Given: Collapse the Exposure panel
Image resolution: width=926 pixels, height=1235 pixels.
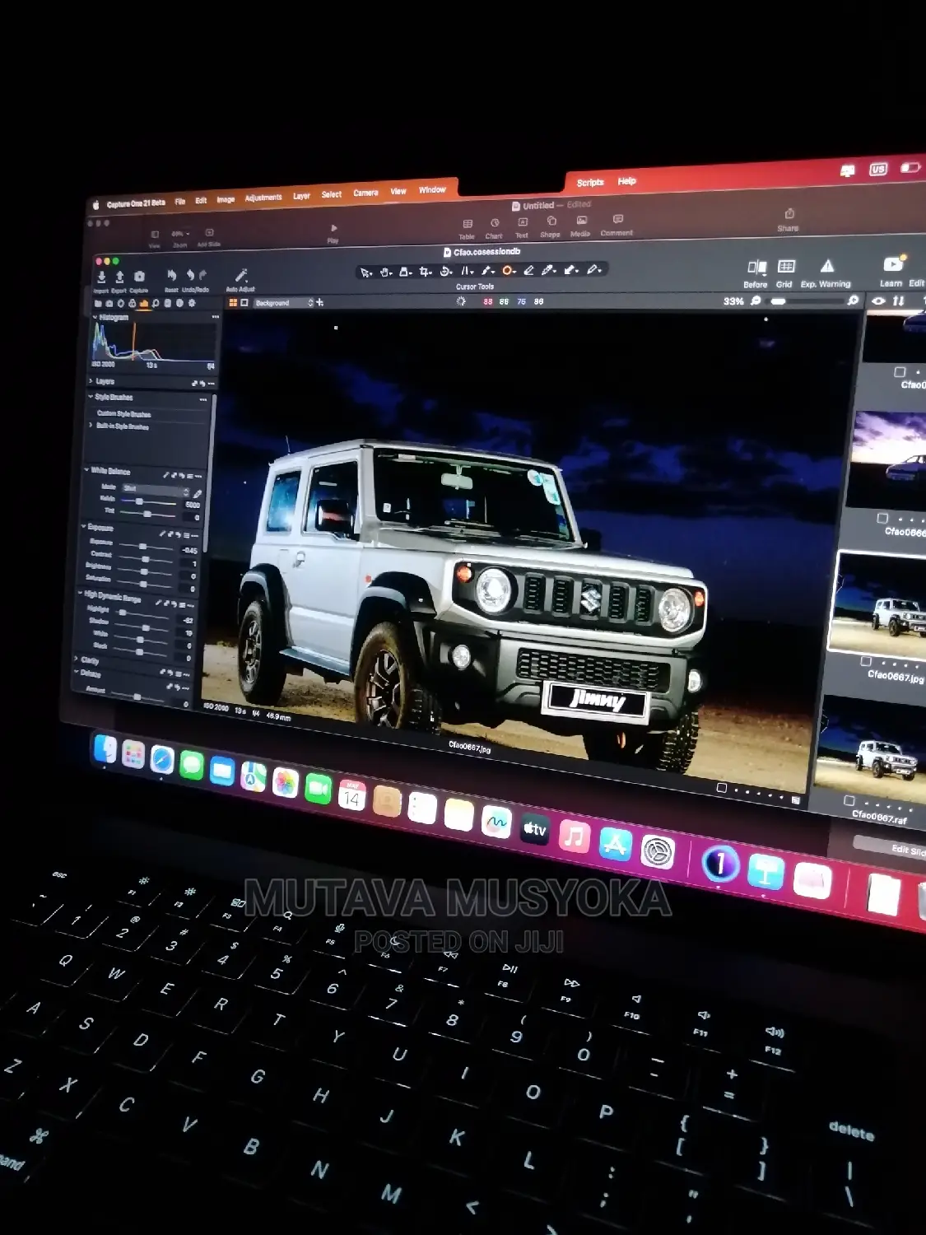Looking at the screenshot, I should point(84,526).
